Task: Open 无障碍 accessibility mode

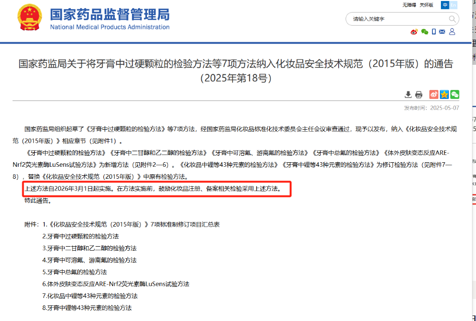Action: pyautogui.click(x=409, y=5)
